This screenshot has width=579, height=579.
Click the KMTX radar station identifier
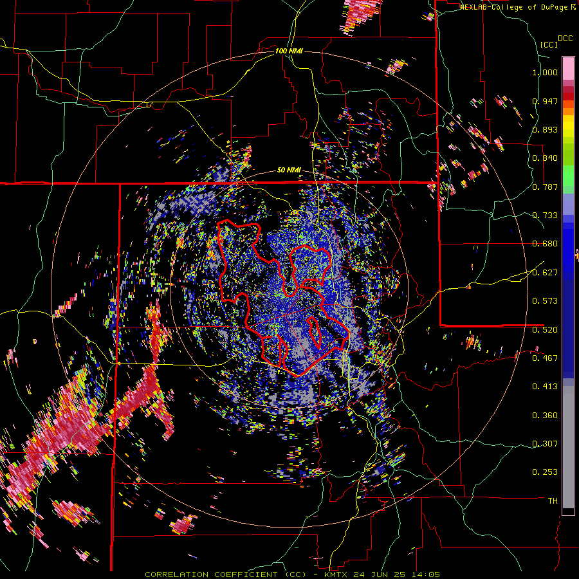click(337, 574)
